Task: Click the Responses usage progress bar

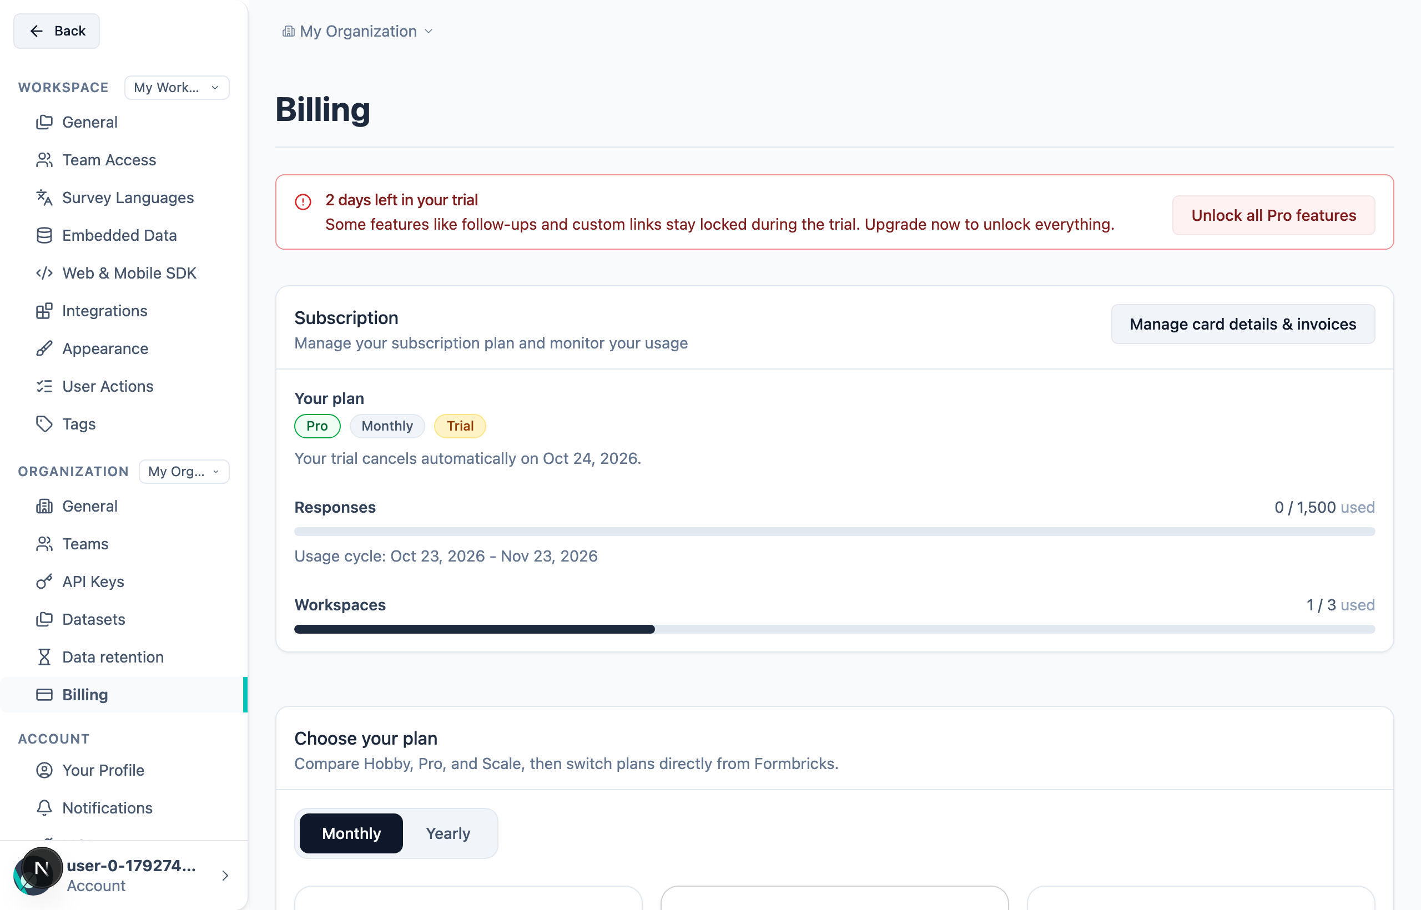Action: point(835,532)
